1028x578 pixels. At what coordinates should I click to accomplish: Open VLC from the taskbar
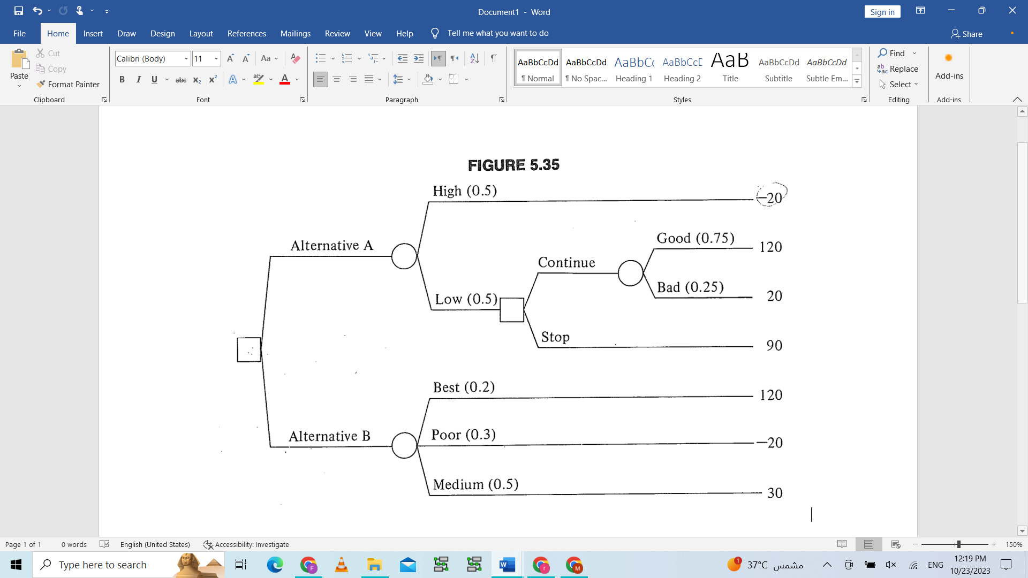(341, 565)
